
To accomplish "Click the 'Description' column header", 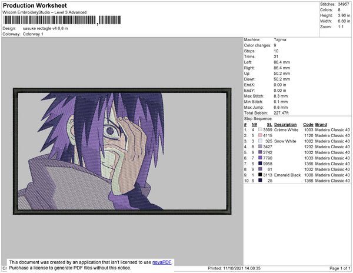I will 285,125.
